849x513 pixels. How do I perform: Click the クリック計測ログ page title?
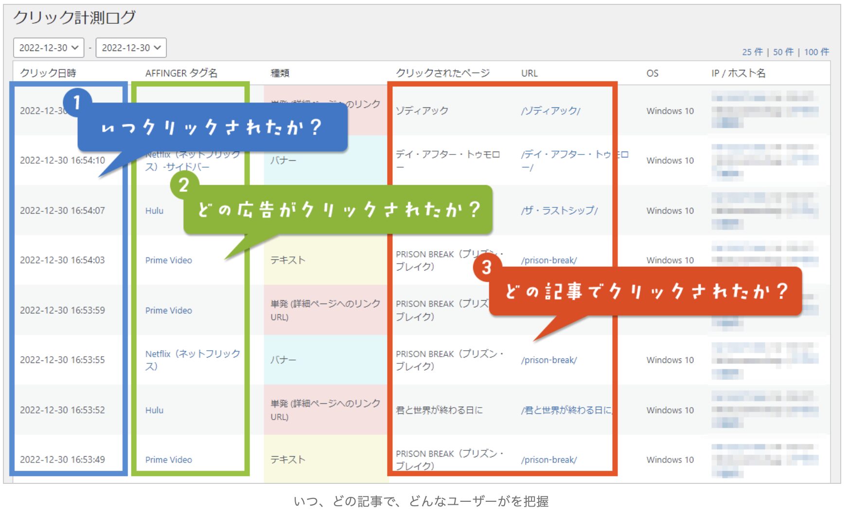pos(74,17)
